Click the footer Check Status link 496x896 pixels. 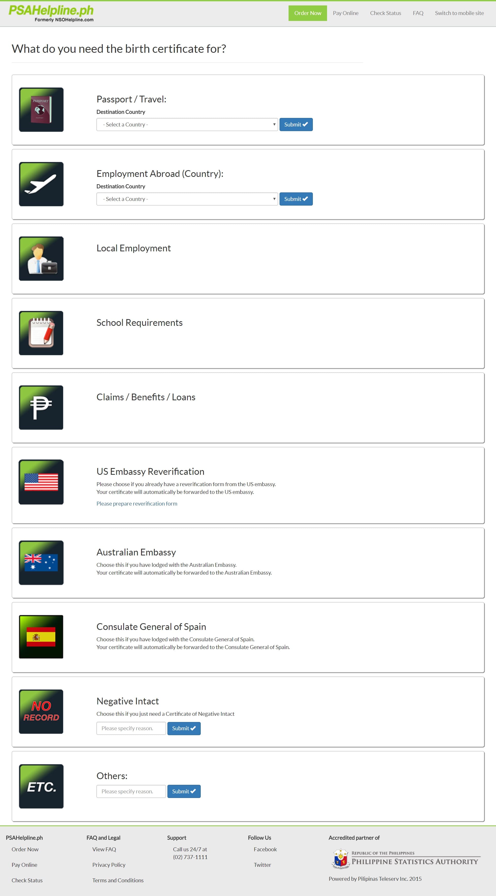(x=27, y=880)
